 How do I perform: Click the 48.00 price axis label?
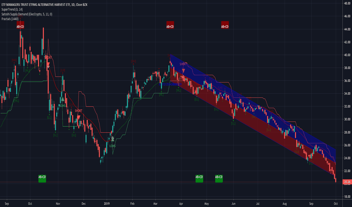[x=347, y=3]
